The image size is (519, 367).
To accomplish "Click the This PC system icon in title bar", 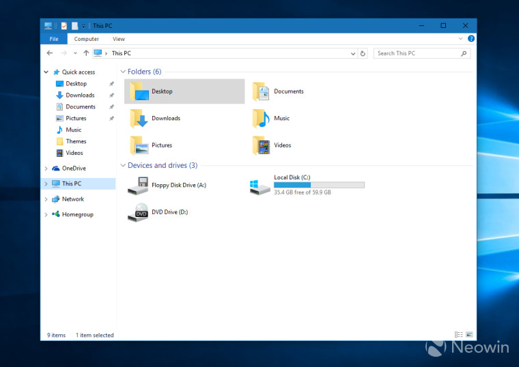I will (48, 26).
